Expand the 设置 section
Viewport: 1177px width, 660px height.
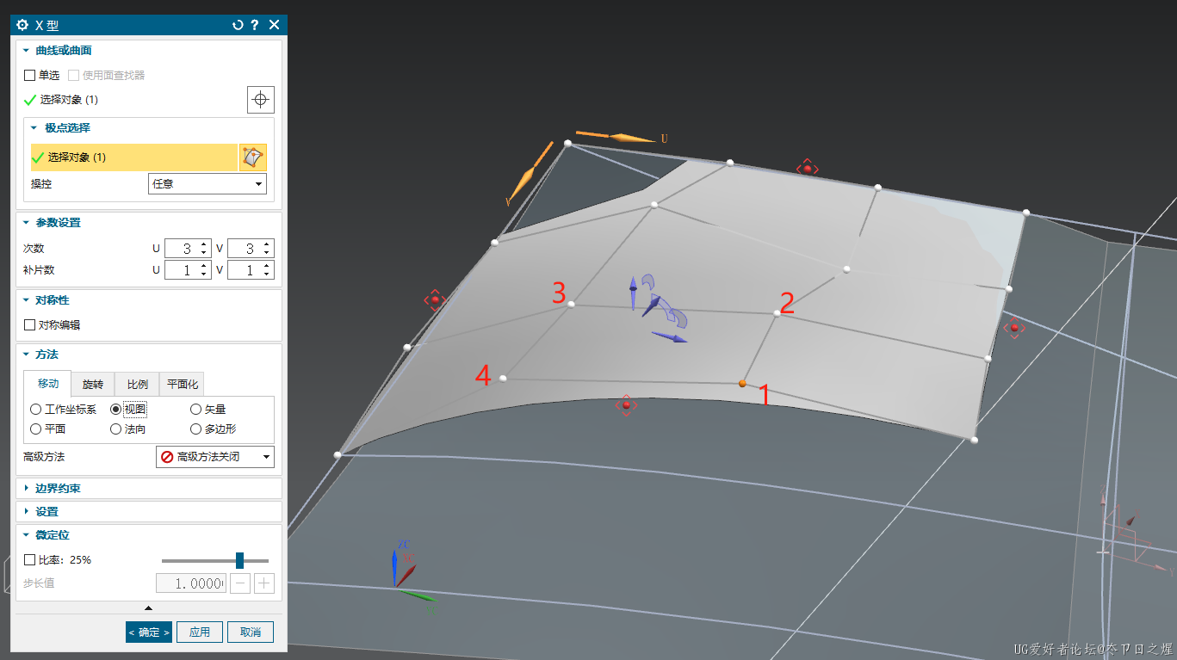click(x=26, y=511)
